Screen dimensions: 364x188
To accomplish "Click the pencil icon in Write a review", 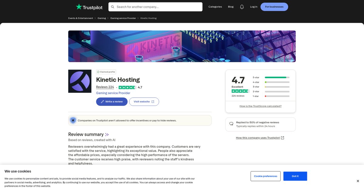I will [103, 102].
